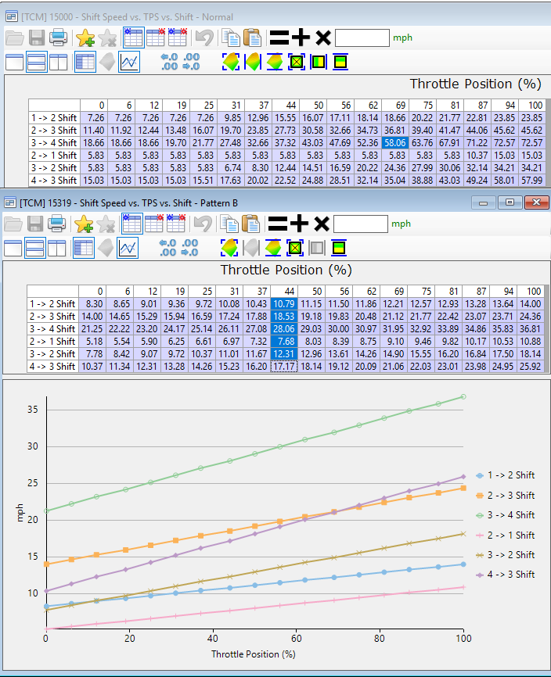Toggle the vertical split layout in the Normal window
551x677 pixels.
pyautogui.click(x=59, y=63)
